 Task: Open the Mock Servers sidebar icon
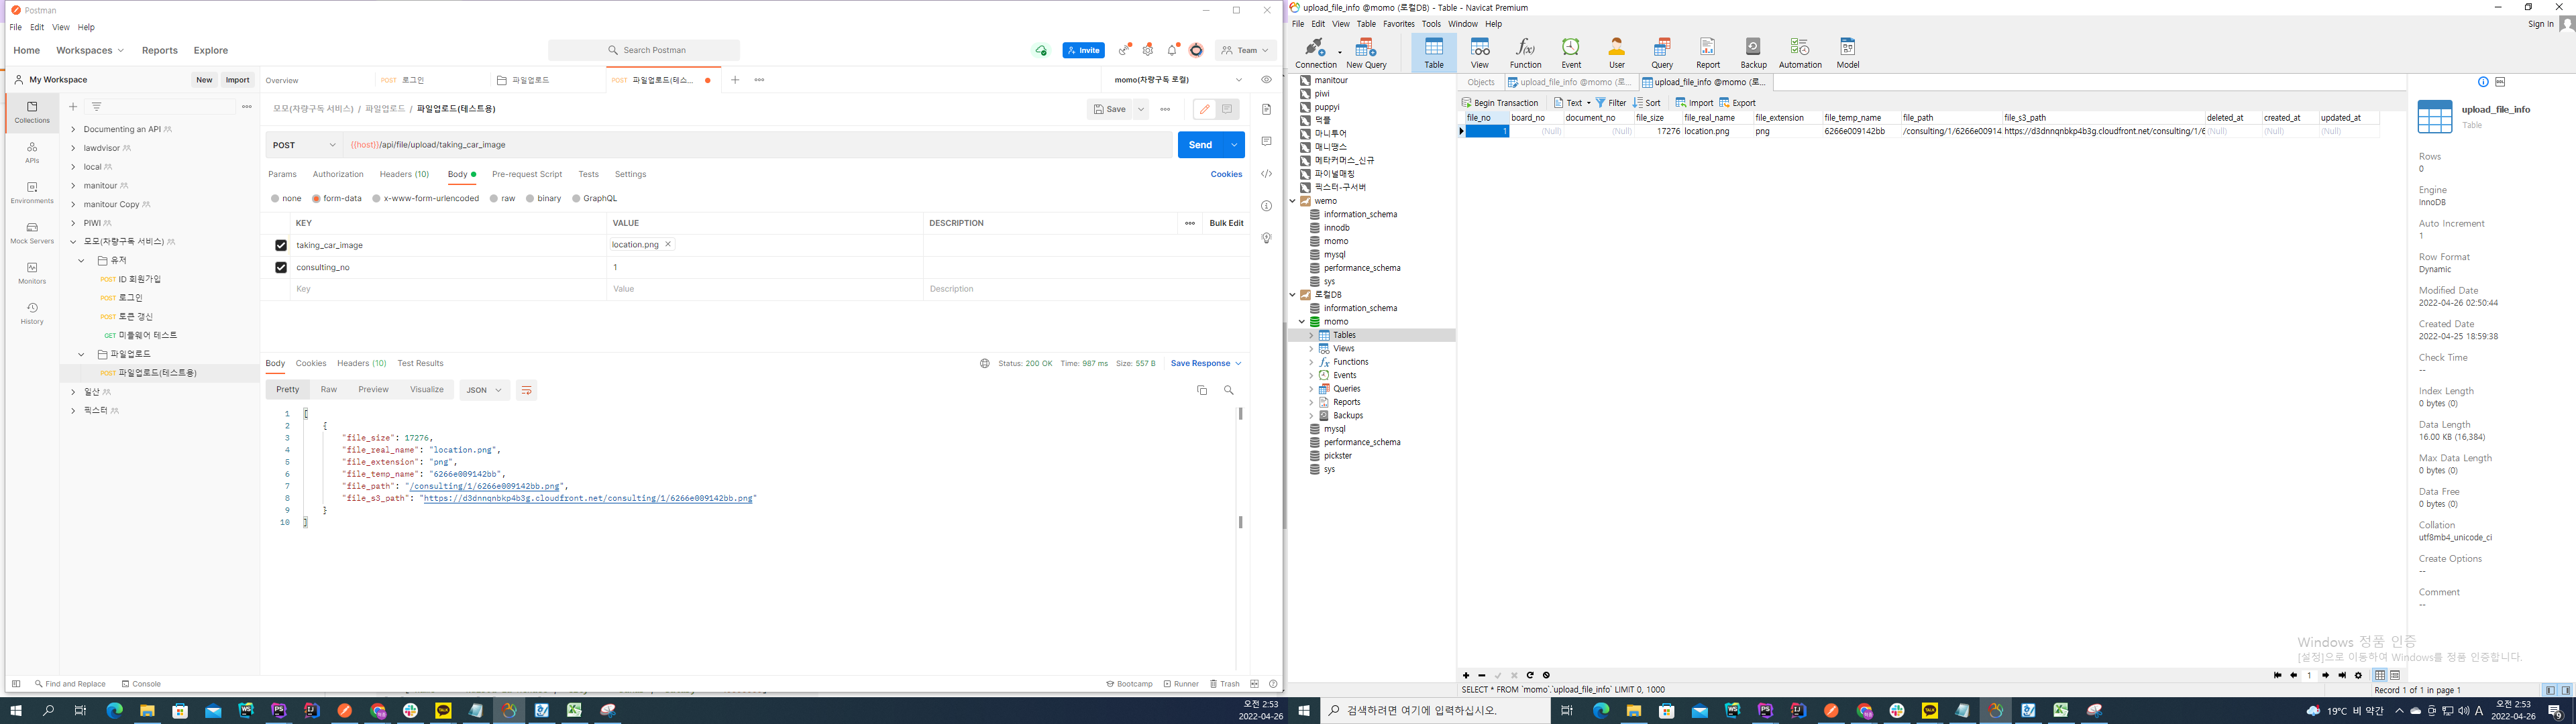[x=32, y=233]
